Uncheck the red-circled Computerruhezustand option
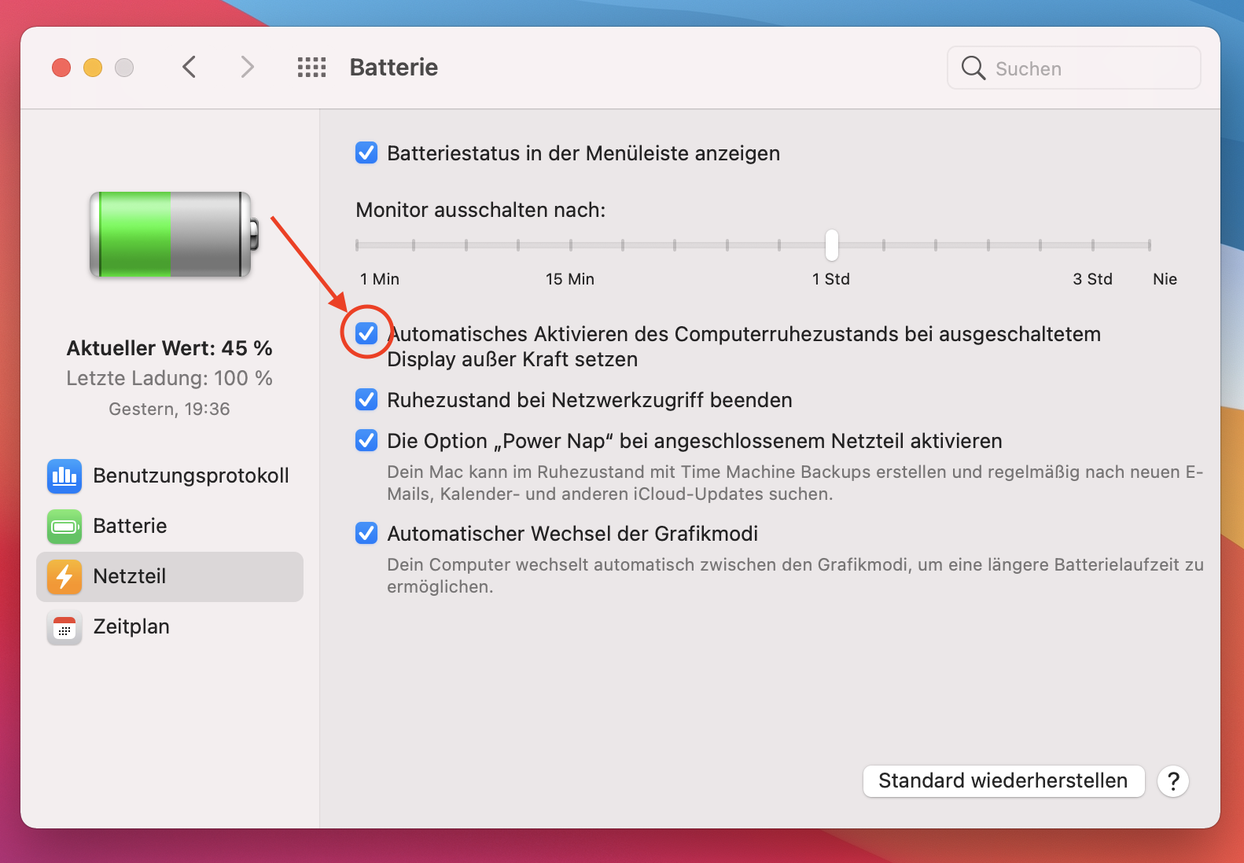1244x863 pixels. (x=366, y=334)
